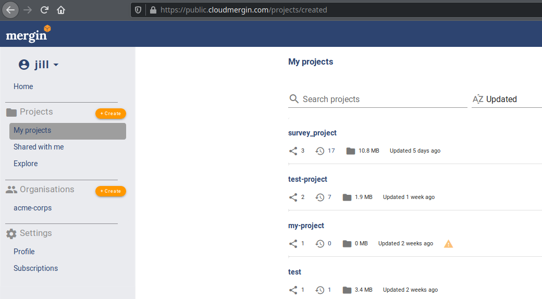Image resolution: width=542 pixels, height=299 pixels.
Task: Open Explore in sidebar
Action: pos(26,164)
